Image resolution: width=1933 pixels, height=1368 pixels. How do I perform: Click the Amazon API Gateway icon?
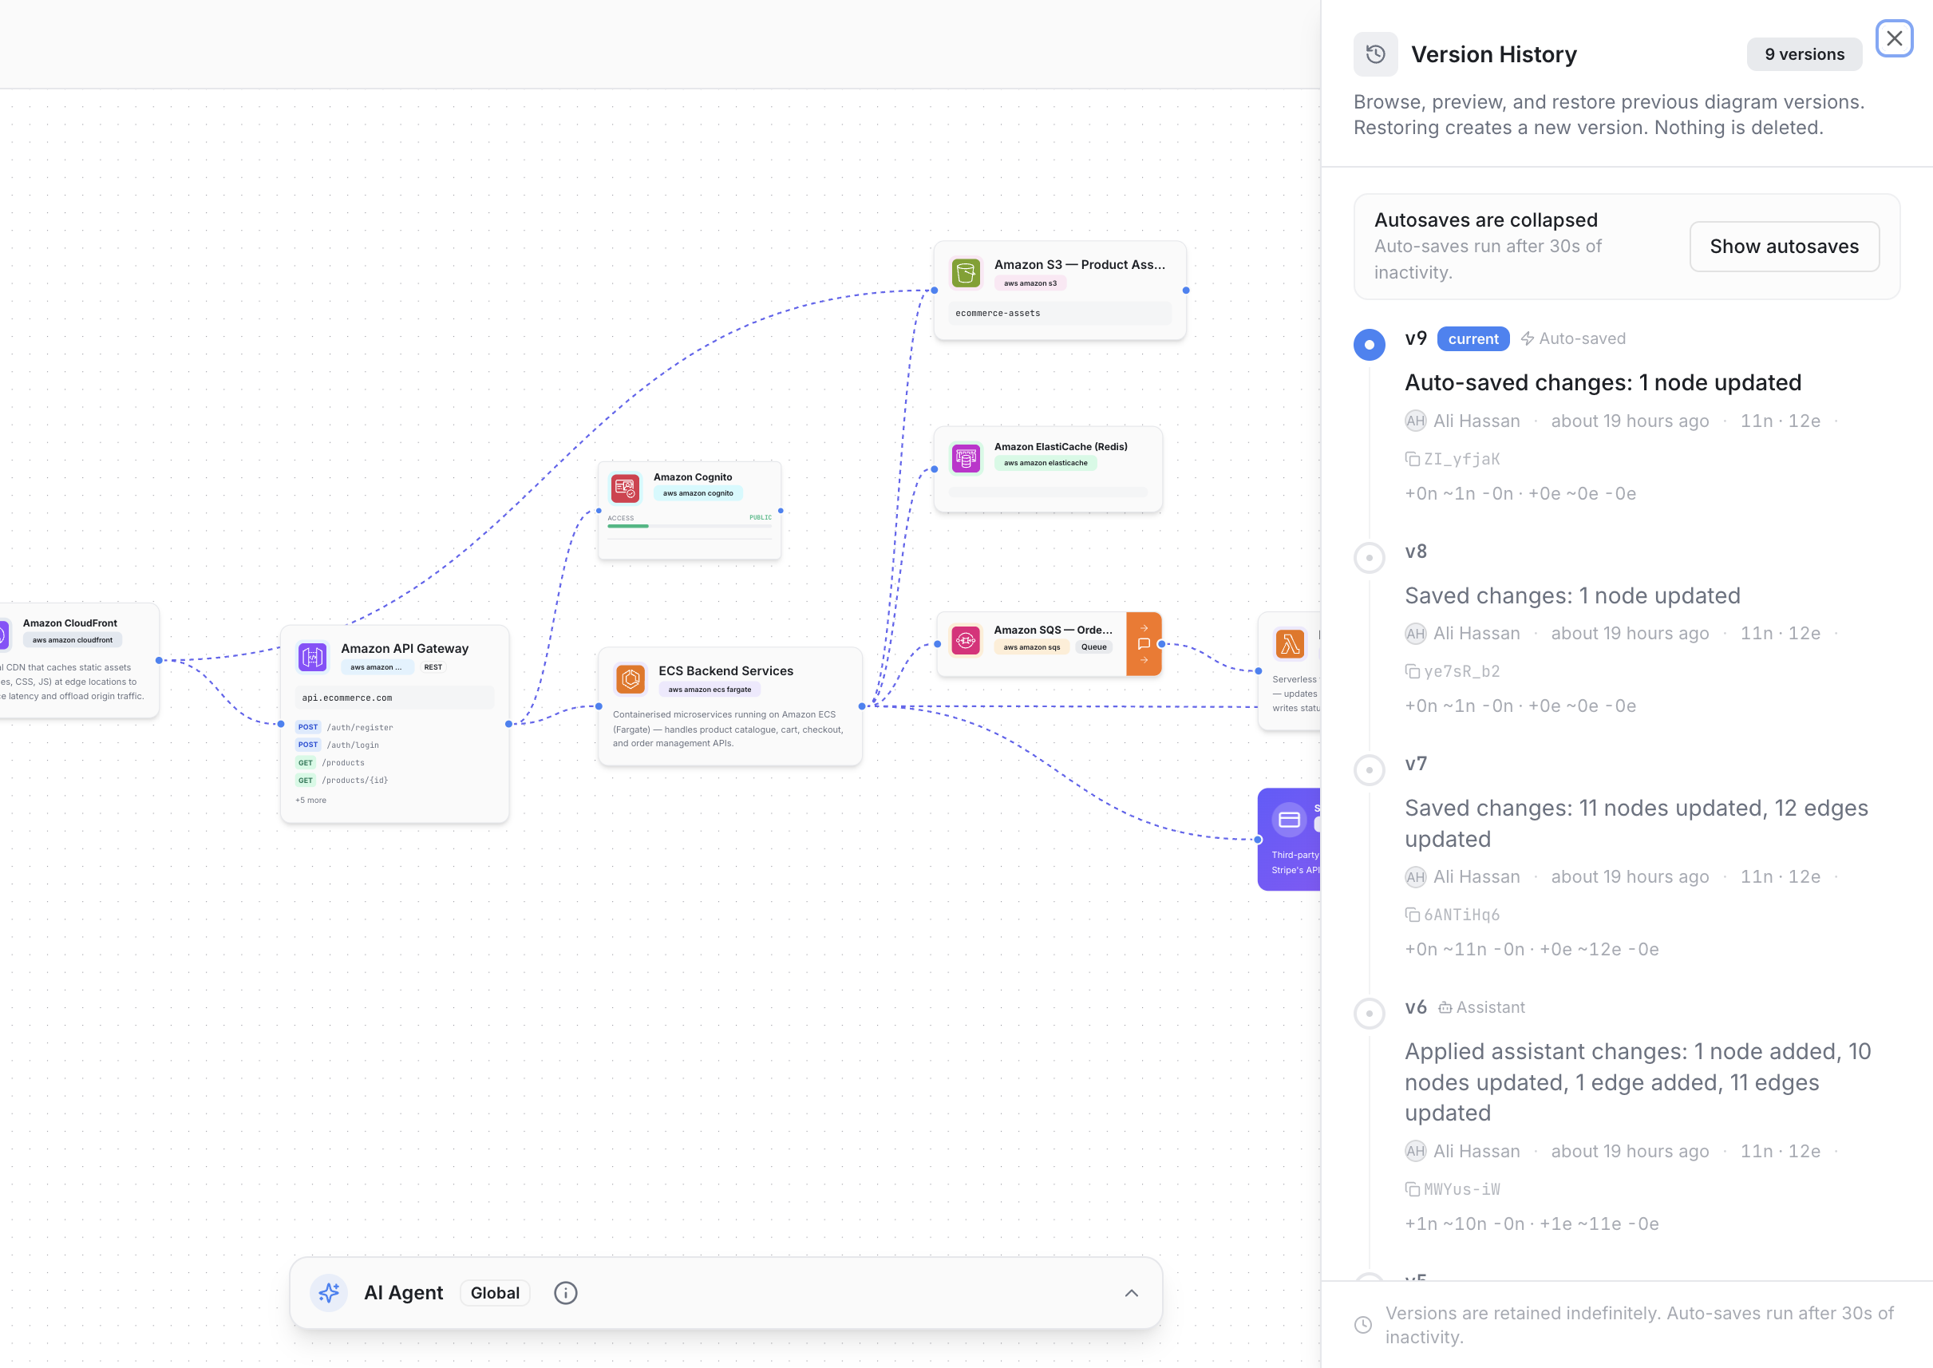click(x=313, y=657)
